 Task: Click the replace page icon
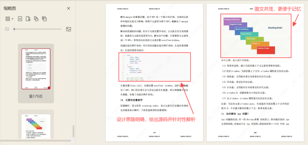click(36, 19)
